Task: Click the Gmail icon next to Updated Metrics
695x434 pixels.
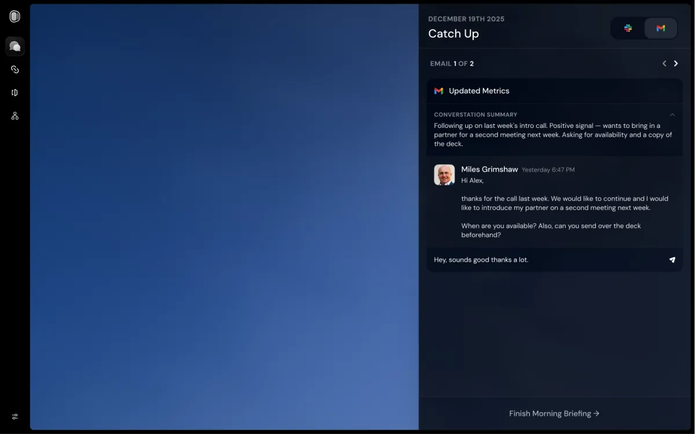Action: tap(438, 91)
